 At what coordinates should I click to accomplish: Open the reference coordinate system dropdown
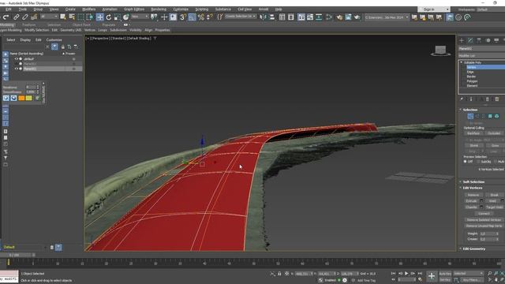point(140,17)
